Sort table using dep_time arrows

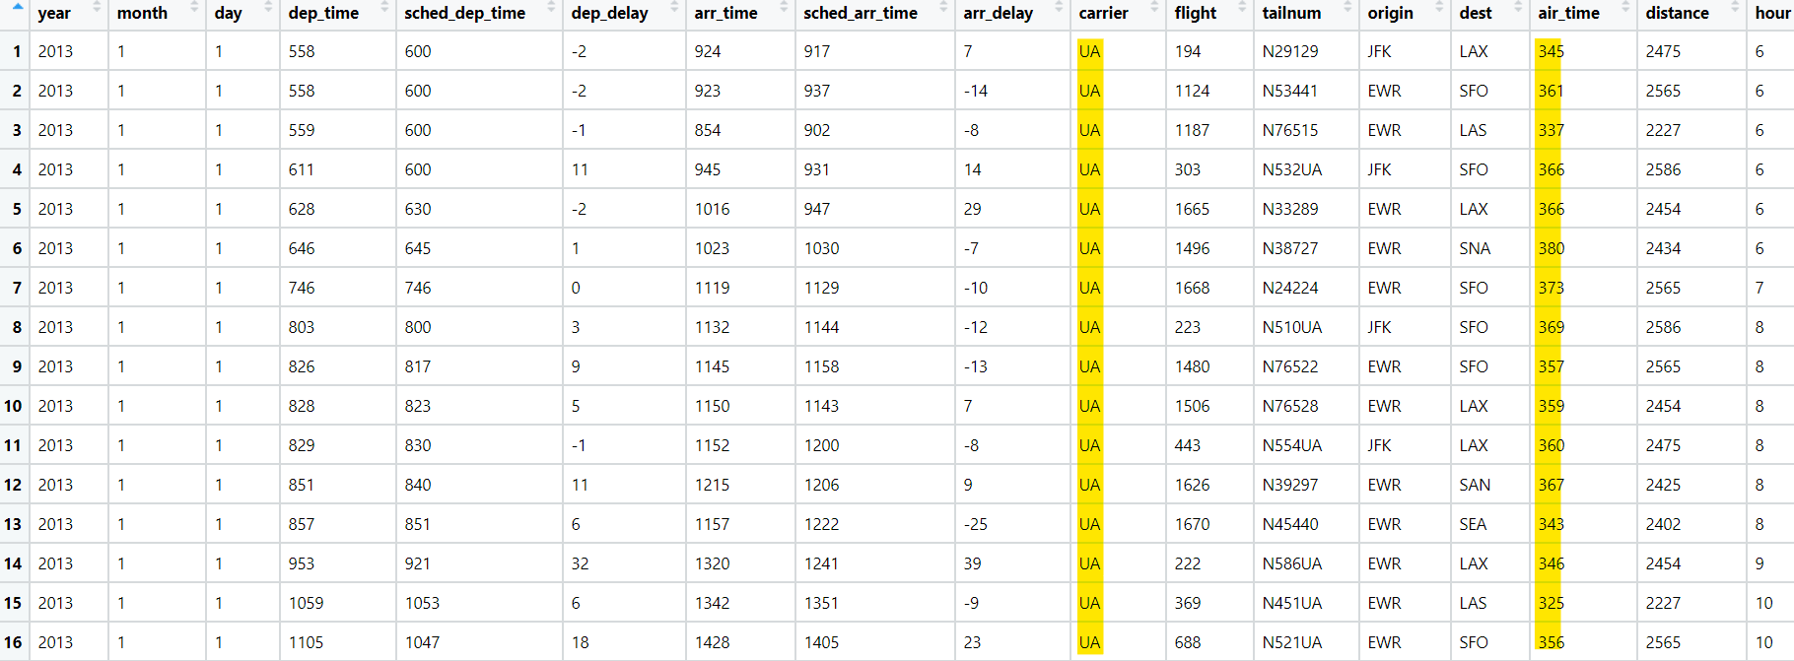(383, 7)
